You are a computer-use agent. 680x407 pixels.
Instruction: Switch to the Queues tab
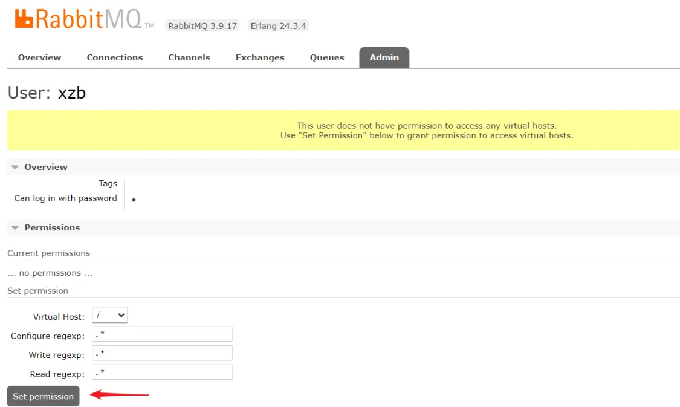click(327, 57)
